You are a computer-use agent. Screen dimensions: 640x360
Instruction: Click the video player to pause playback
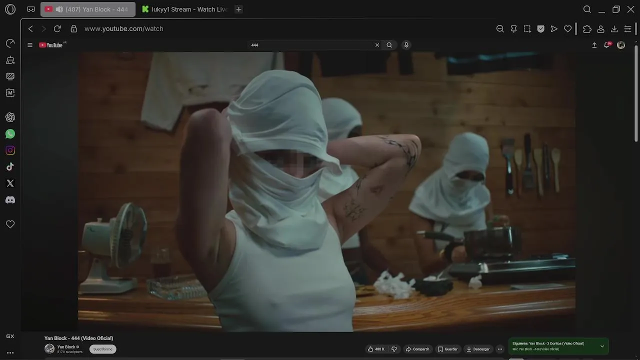tap(326, 191)
